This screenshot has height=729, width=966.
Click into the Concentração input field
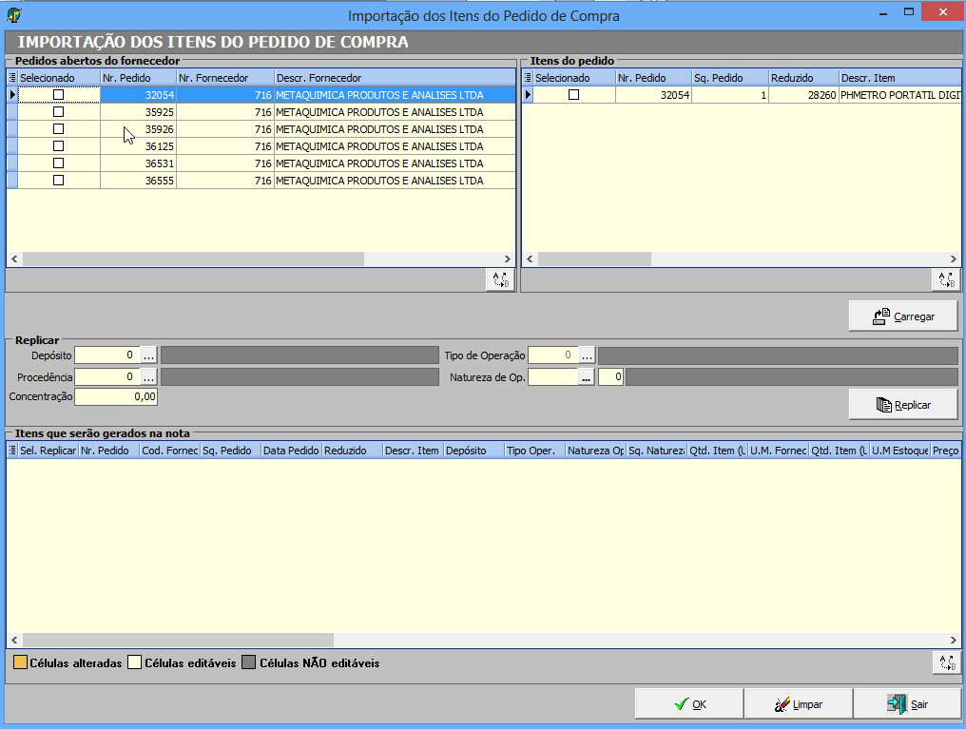115,396
